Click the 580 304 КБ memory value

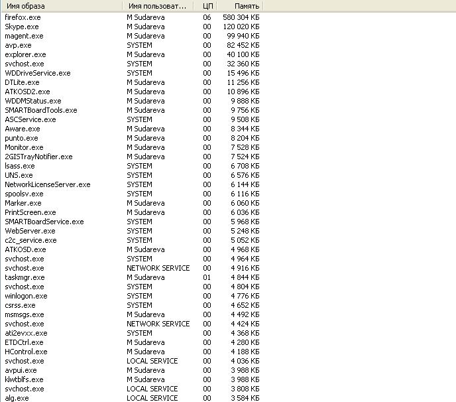[x=241, y=17]
